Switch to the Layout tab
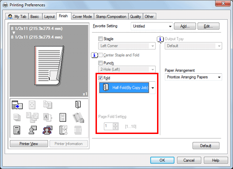Viewport: 233px width, 169px height. tap(49, 16)
